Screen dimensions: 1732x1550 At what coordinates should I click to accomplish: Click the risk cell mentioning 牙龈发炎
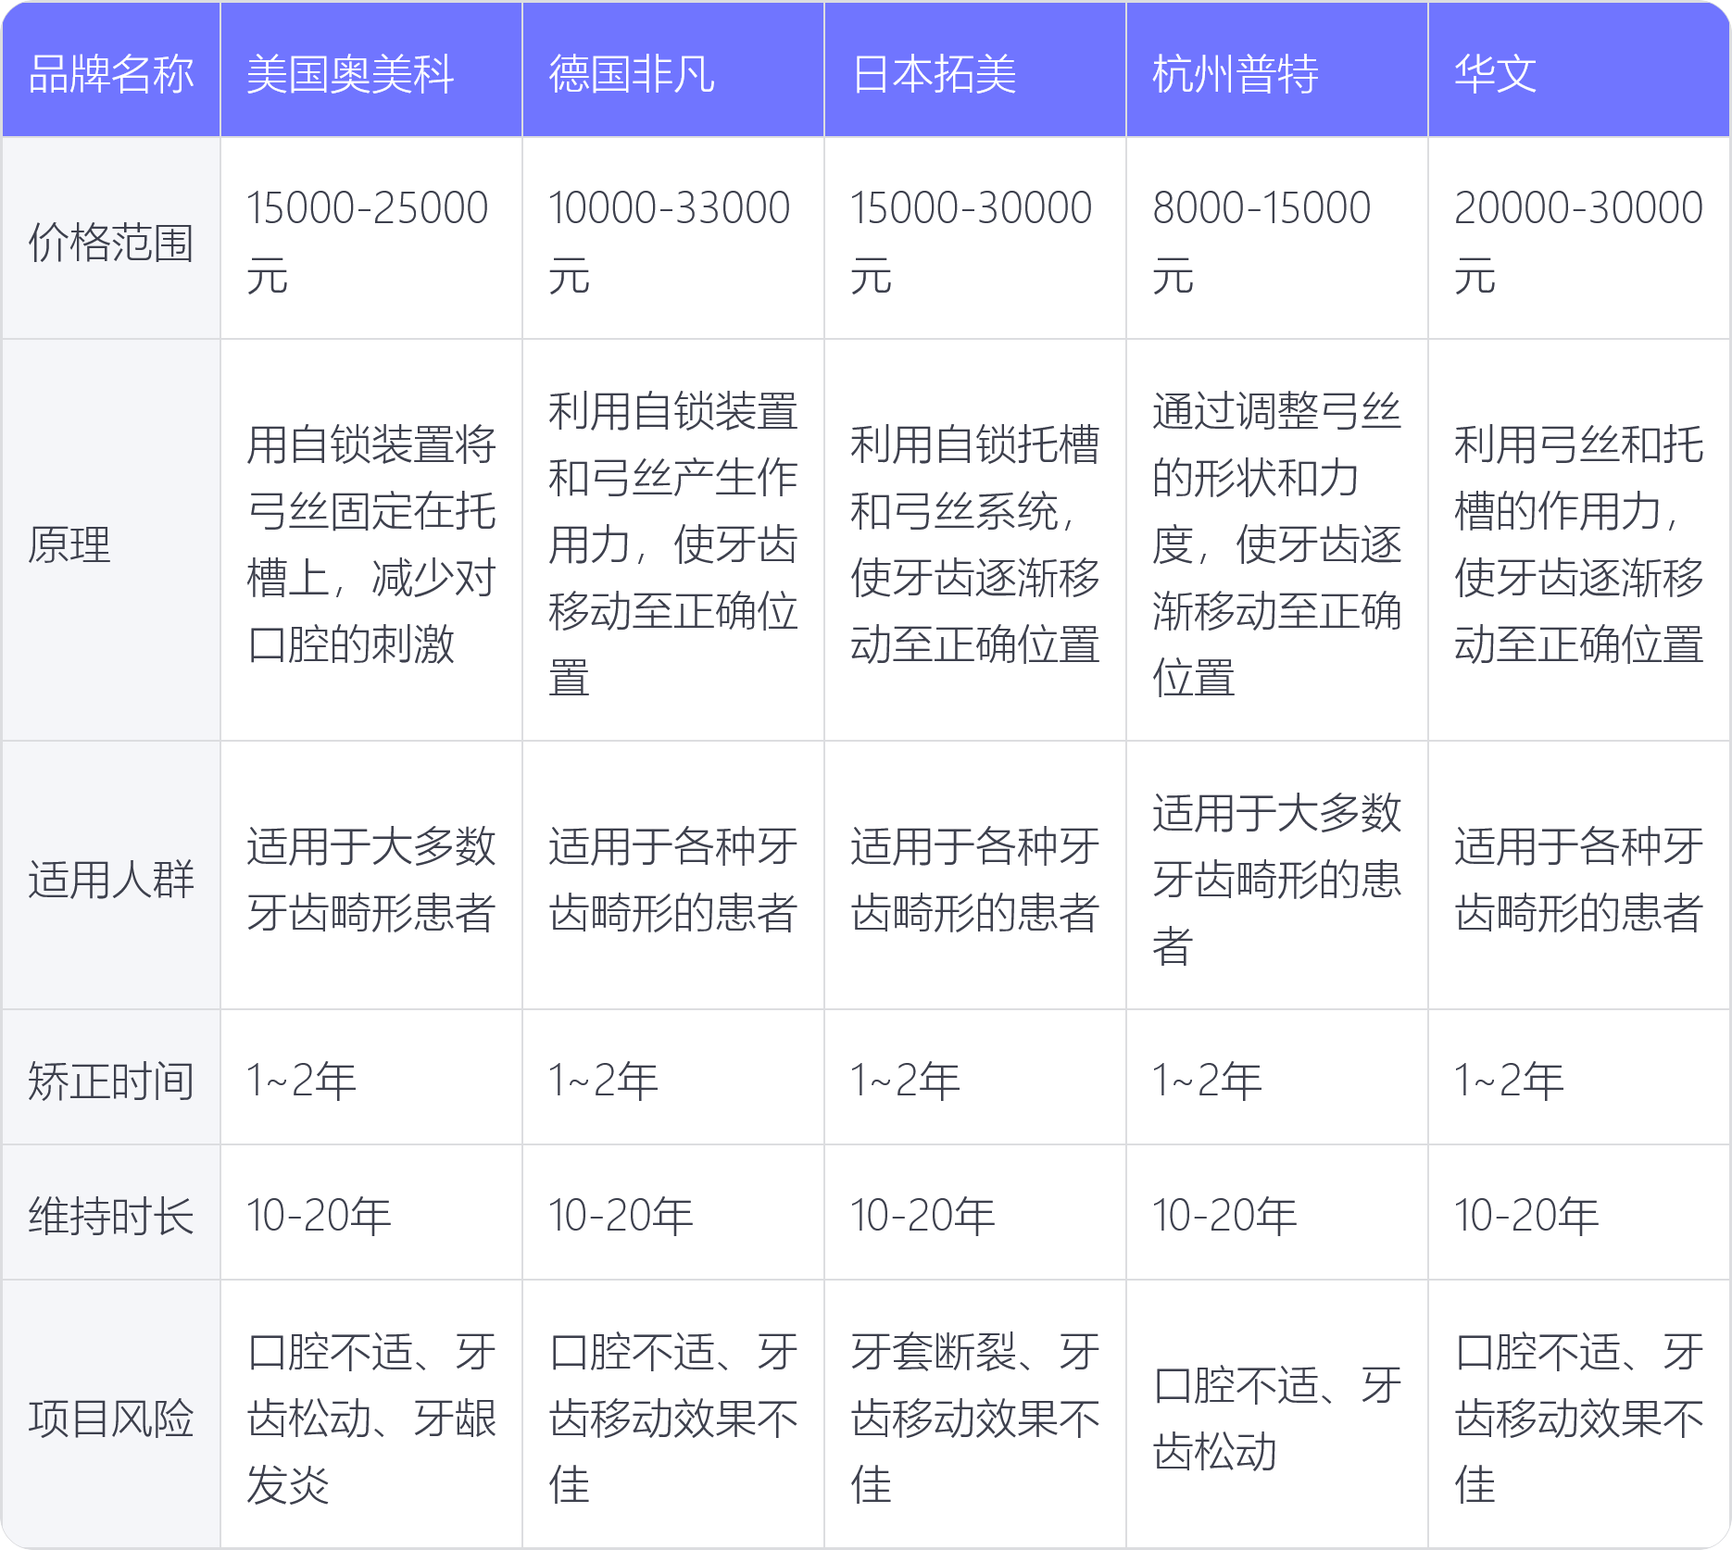point(371,1415)
